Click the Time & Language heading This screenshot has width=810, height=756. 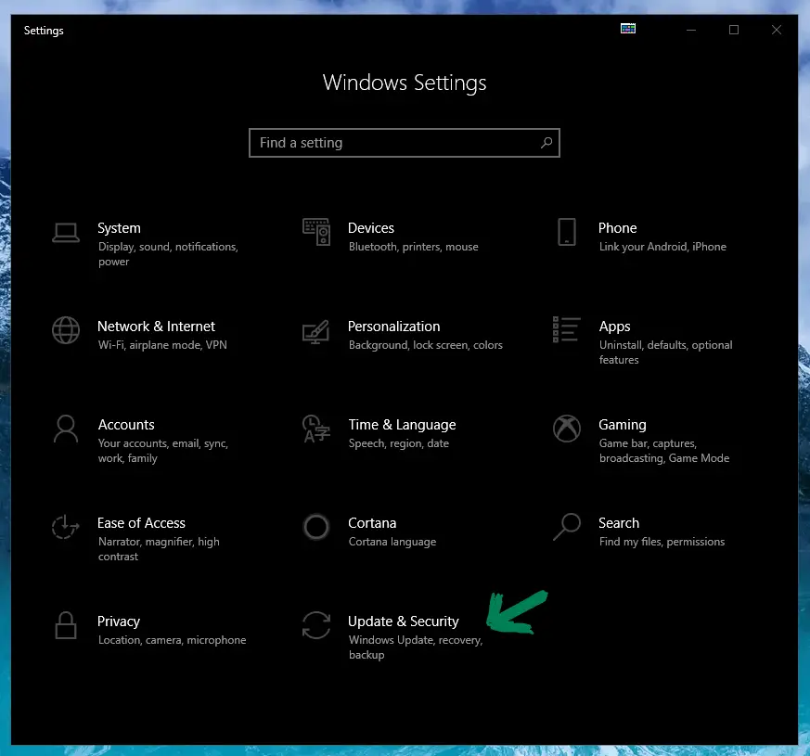click(402, 425)
